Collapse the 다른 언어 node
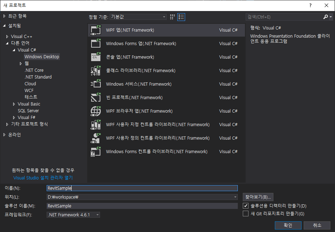335x232 pixels. 7,43
